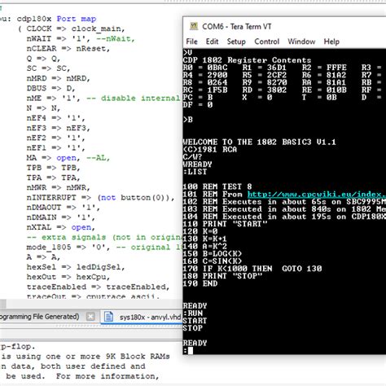The image size is (386, 386).
Task: Click the horizontal scrollbar below code editor
Action: coord(91,304)
